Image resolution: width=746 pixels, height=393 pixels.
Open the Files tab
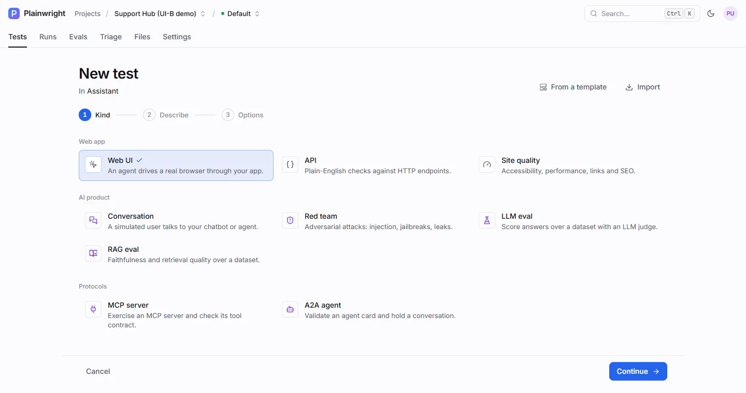pos(142,37)
